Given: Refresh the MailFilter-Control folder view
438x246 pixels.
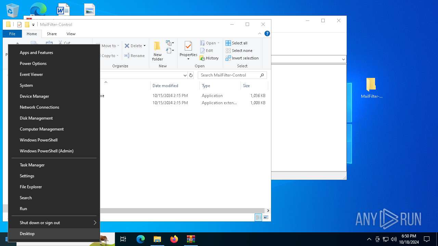Looking at the screenshot, I should click(x=191, y=76).
